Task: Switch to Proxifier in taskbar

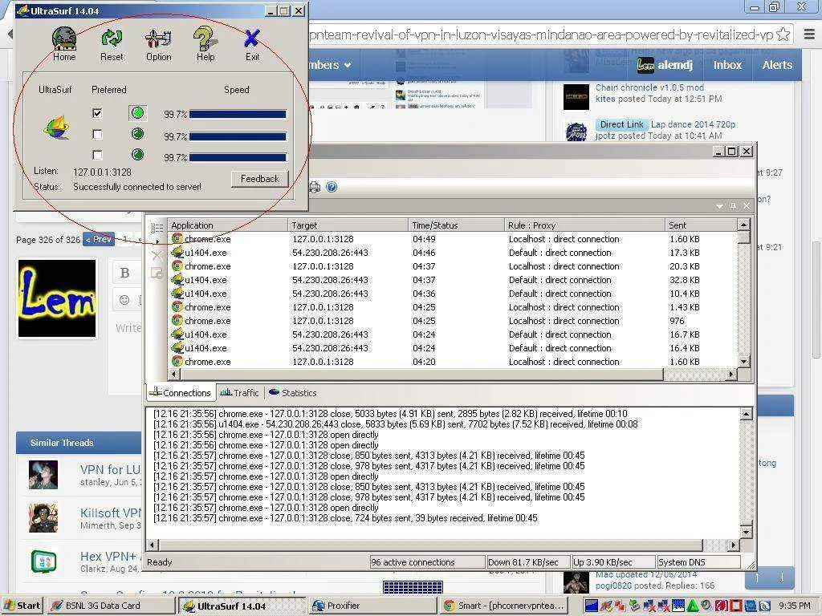Action: pyautogui.click(x=372, y=606)
